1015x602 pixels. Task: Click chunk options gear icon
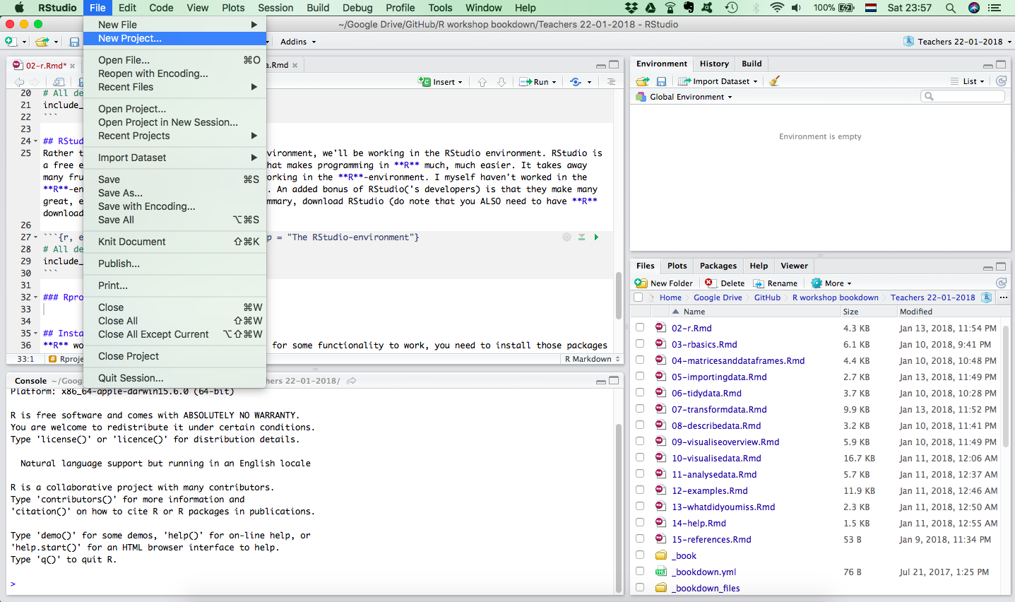pos(566,237)
